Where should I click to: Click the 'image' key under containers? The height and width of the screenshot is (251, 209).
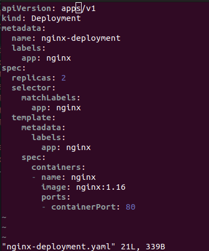[x=53, y=187]
